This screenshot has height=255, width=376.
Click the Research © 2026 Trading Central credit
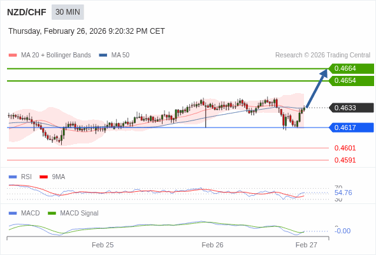tap(322, 55)
